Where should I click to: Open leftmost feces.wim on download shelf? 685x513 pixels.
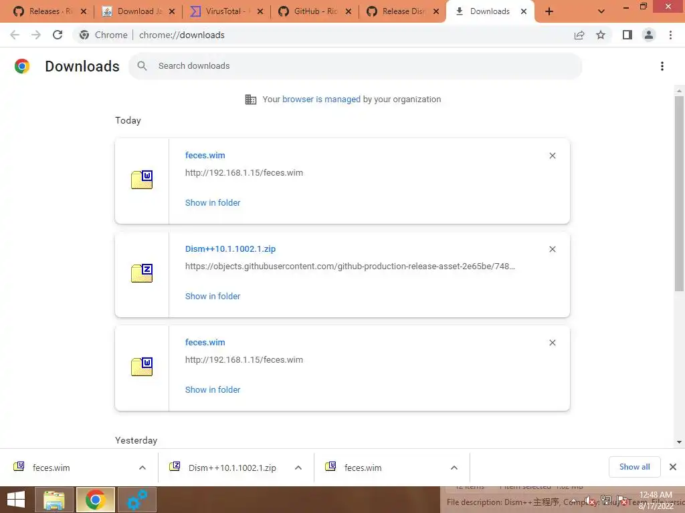70,468
